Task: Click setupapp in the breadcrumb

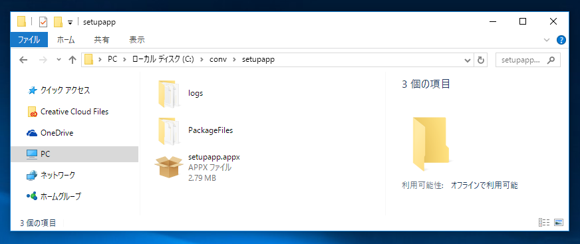Action: (258, 60)
